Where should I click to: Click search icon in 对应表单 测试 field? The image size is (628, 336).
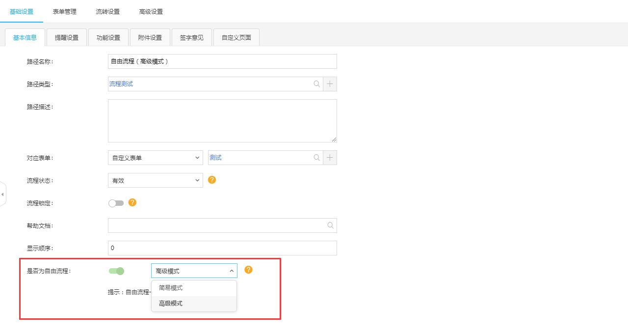[317, 158]
